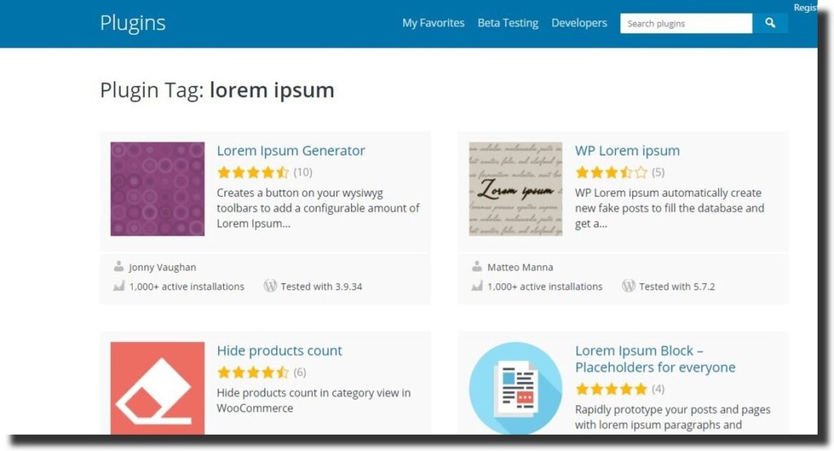
Task: Click '1,000+ active installations' under Jonny Vaughan
Action: 187,287
